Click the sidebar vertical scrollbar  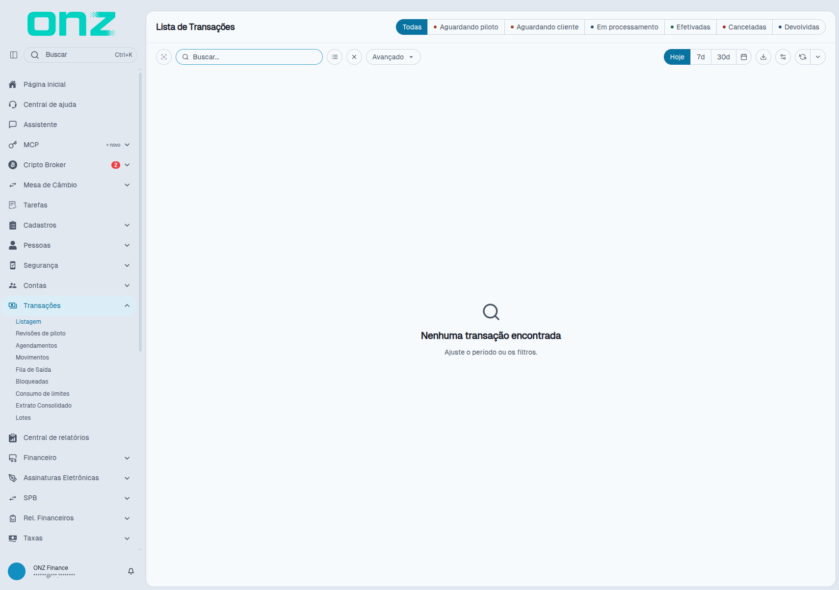pyautogui.click(x=140, y=212)
